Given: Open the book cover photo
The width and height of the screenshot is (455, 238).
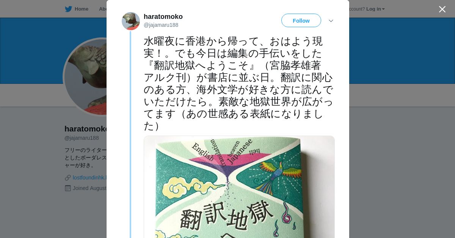Looking at the screenshot, I should [x=239, y=187].
